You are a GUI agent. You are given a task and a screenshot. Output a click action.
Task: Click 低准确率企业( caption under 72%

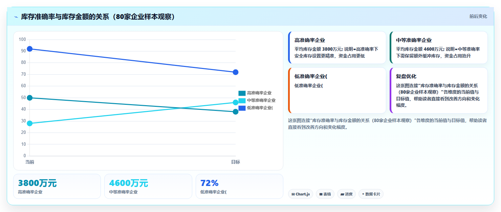pyautogui.click(x=213, y=192)
